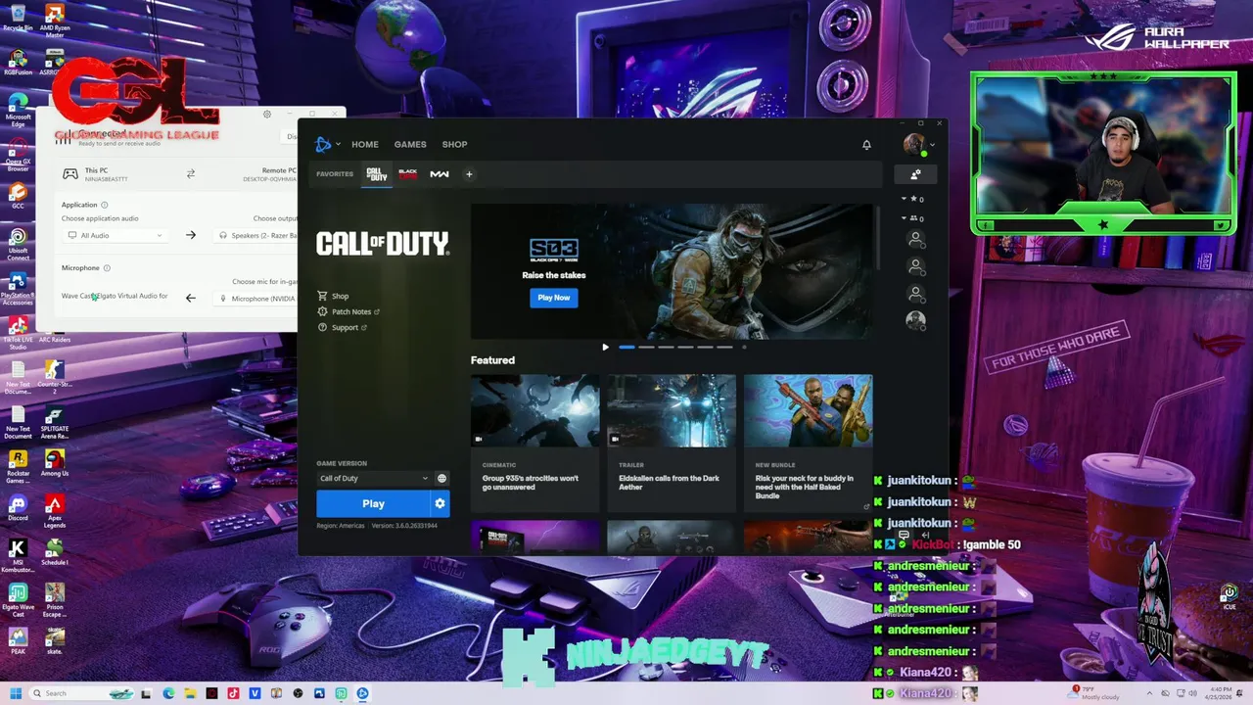1253x705 pixels.
Task: Open the Rockstar Games desktop icon
Action: pos(18,466)
